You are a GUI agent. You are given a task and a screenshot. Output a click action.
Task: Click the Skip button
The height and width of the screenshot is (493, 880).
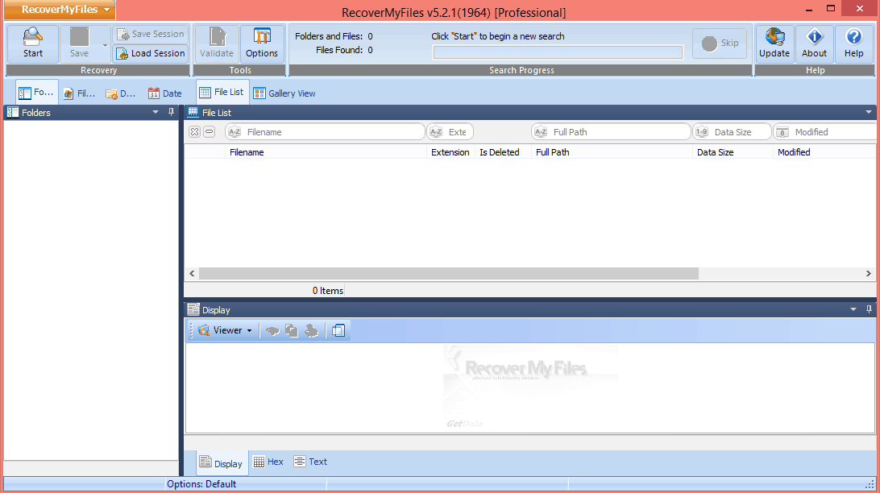pyautogui.click(x=720, y=43)
